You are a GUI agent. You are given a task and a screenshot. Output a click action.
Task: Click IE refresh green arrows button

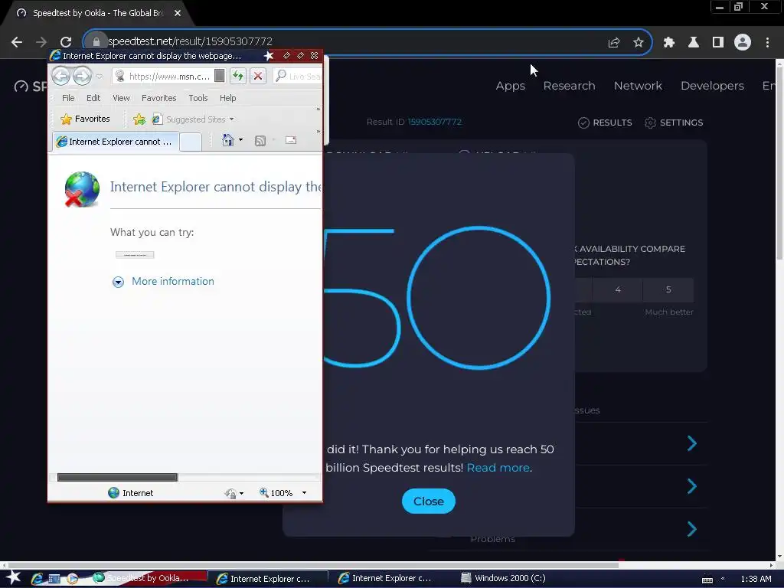[x=238, y=76]
